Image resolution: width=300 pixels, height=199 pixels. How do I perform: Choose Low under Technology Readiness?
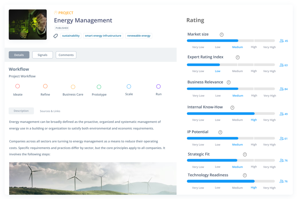(218, 188)
